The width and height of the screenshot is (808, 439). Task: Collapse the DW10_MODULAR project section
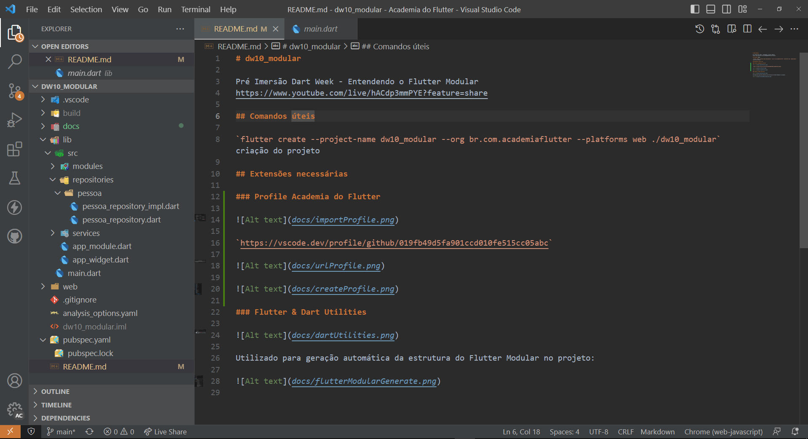click(112, 86)
